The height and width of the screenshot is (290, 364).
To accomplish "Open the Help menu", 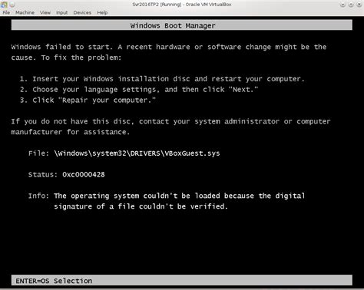I will pos(102,12).
